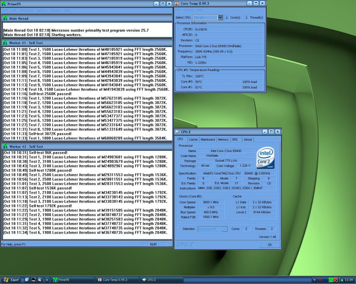Click the blue plus tray icon

tap(315, 280)
